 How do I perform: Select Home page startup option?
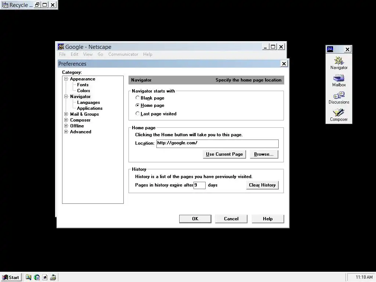tap(137, 105)
